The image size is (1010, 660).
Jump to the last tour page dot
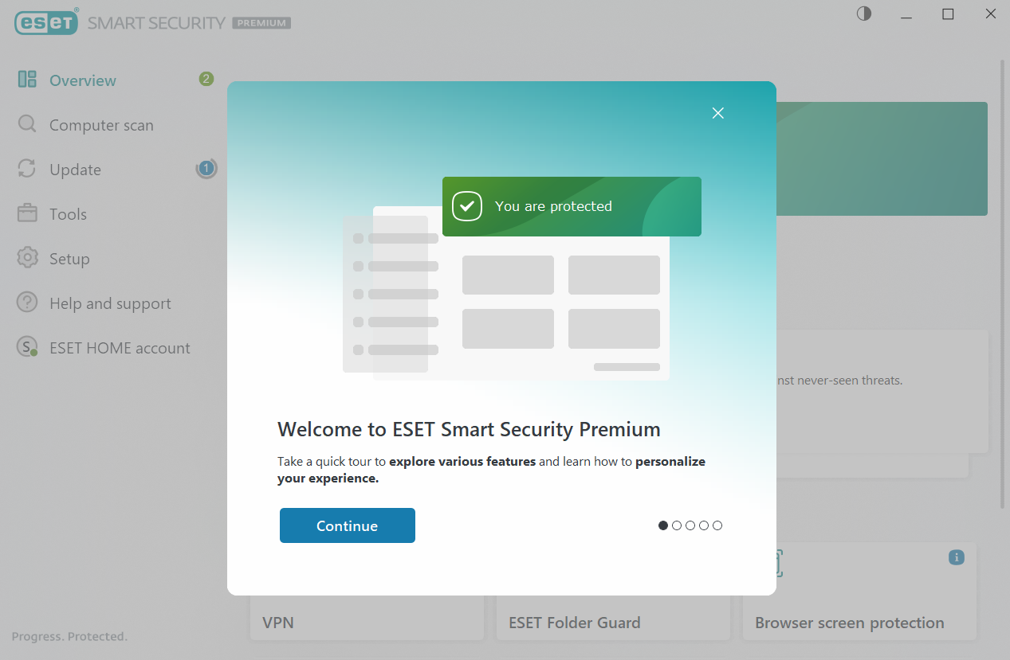pyautogui.click(x=717, y=525)
